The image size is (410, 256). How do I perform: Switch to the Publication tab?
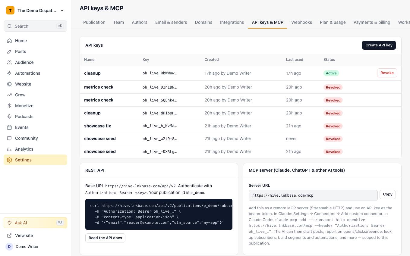point(94,22)
